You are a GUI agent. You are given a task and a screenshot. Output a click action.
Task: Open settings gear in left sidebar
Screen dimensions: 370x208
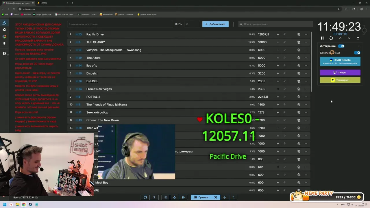(4, 30)
